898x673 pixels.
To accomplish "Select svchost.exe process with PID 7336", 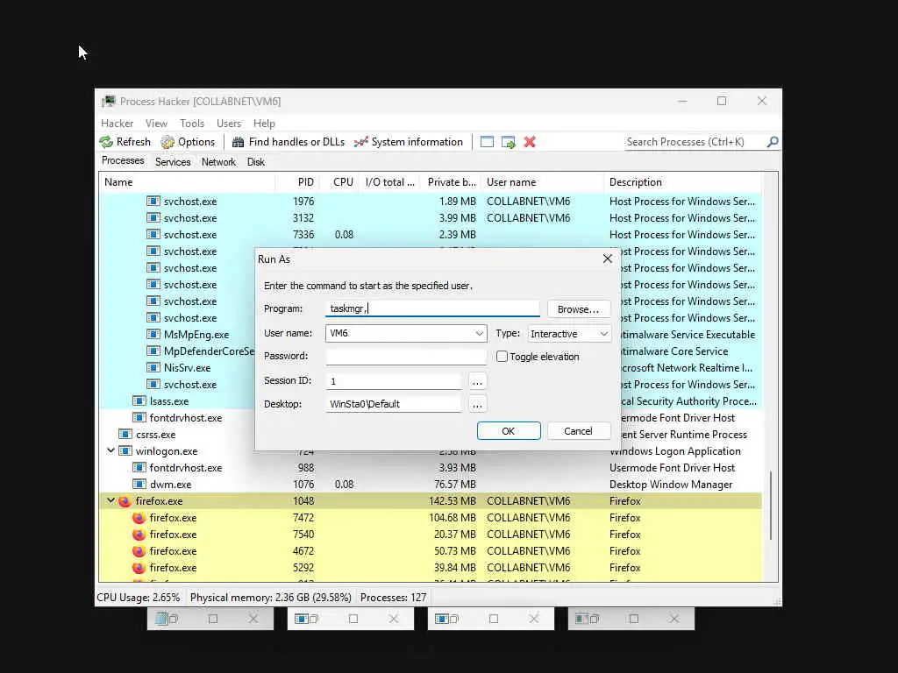I will [430, 235].
